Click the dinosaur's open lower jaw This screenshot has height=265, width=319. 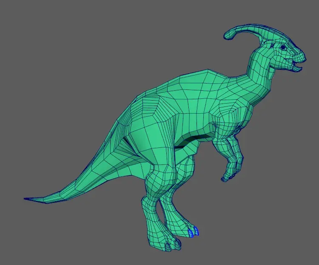coord(297,69)
